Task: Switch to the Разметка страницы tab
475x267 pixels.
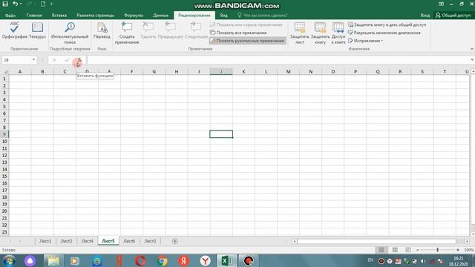Action: click(x=96, y=15)
